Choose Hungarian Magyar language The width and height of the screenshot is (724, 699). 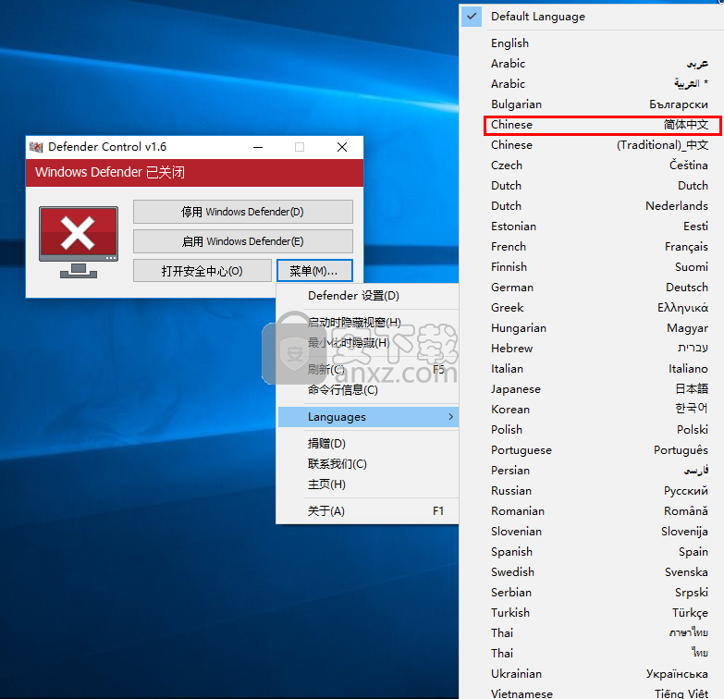click(x=593, y=328)
